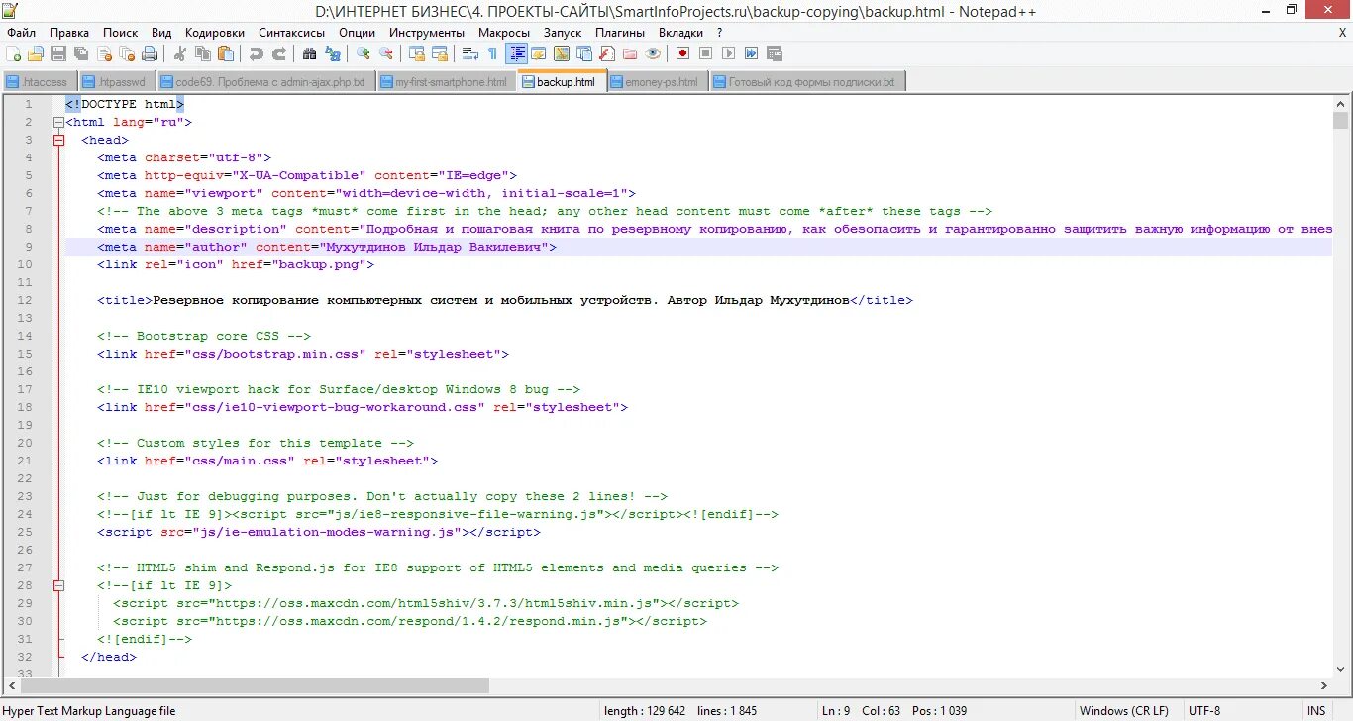Viewport: 1353px width, 721px height.
Task: Open Folder as Workspace icon
Action: 630,53
